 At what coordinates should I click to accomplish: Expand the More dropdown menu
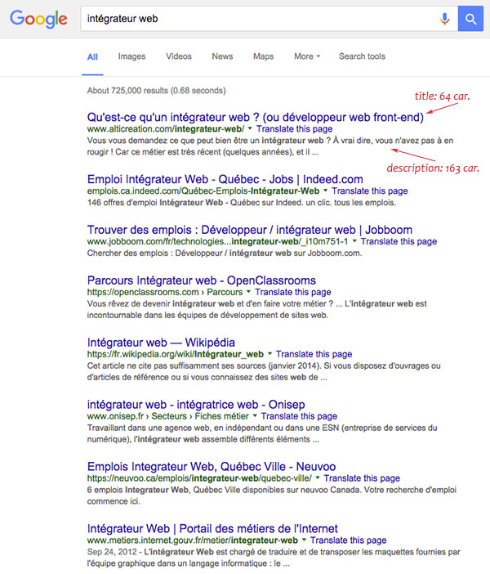(x=306, y=56)
